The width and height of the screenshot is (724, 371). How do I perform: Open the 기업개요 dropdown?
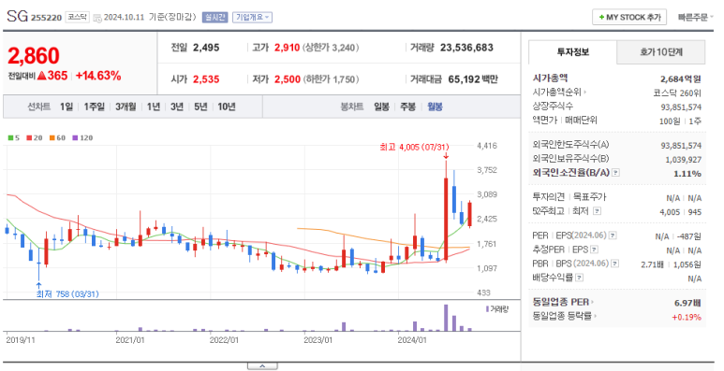tap(252, 17)
